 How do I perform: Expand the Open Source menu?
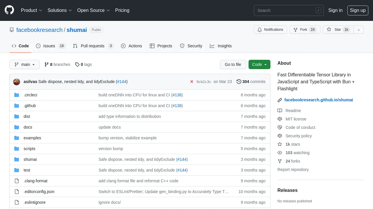(93, 10)
